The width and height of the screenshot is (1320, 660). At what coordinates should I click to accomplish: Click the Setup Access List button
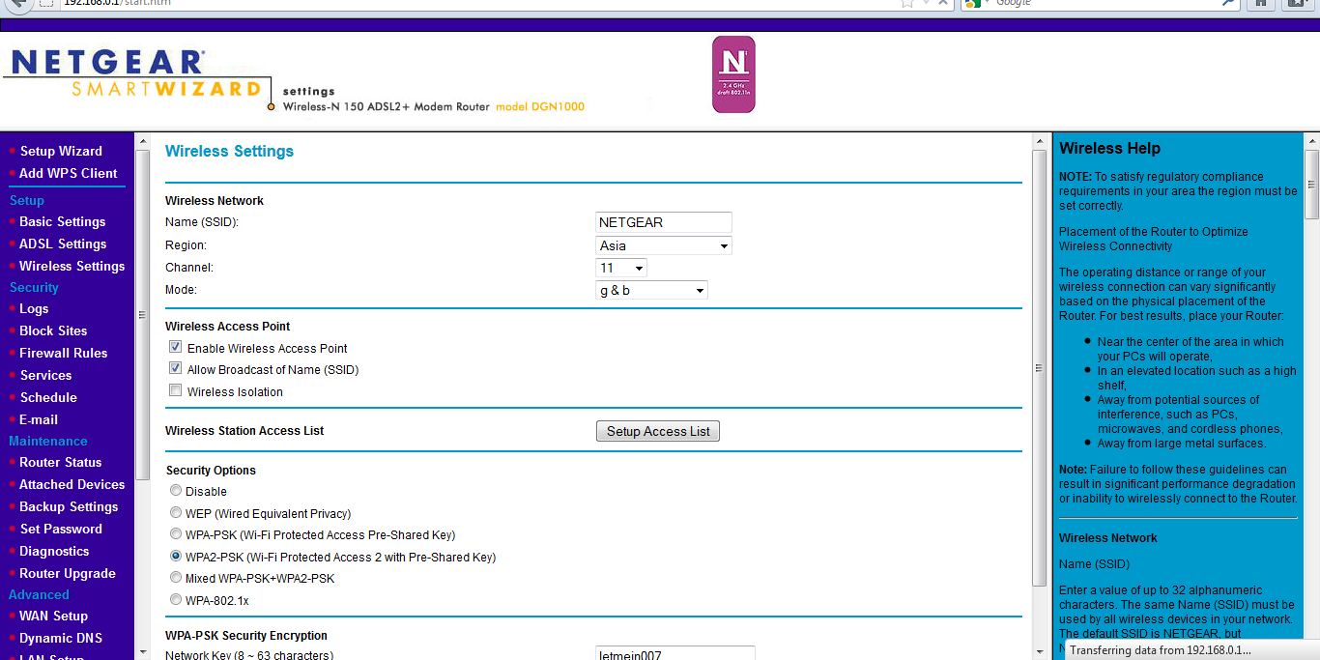tap(657, 431)
